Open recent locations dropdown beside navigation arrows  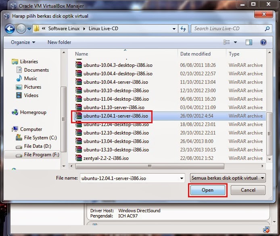(29, 29)
